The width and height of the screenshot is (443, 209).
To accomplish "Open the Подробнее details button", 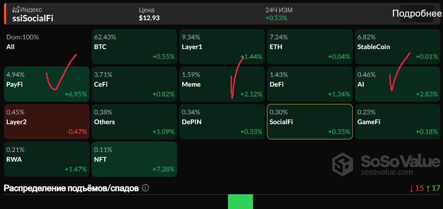I will coord(417,13).
